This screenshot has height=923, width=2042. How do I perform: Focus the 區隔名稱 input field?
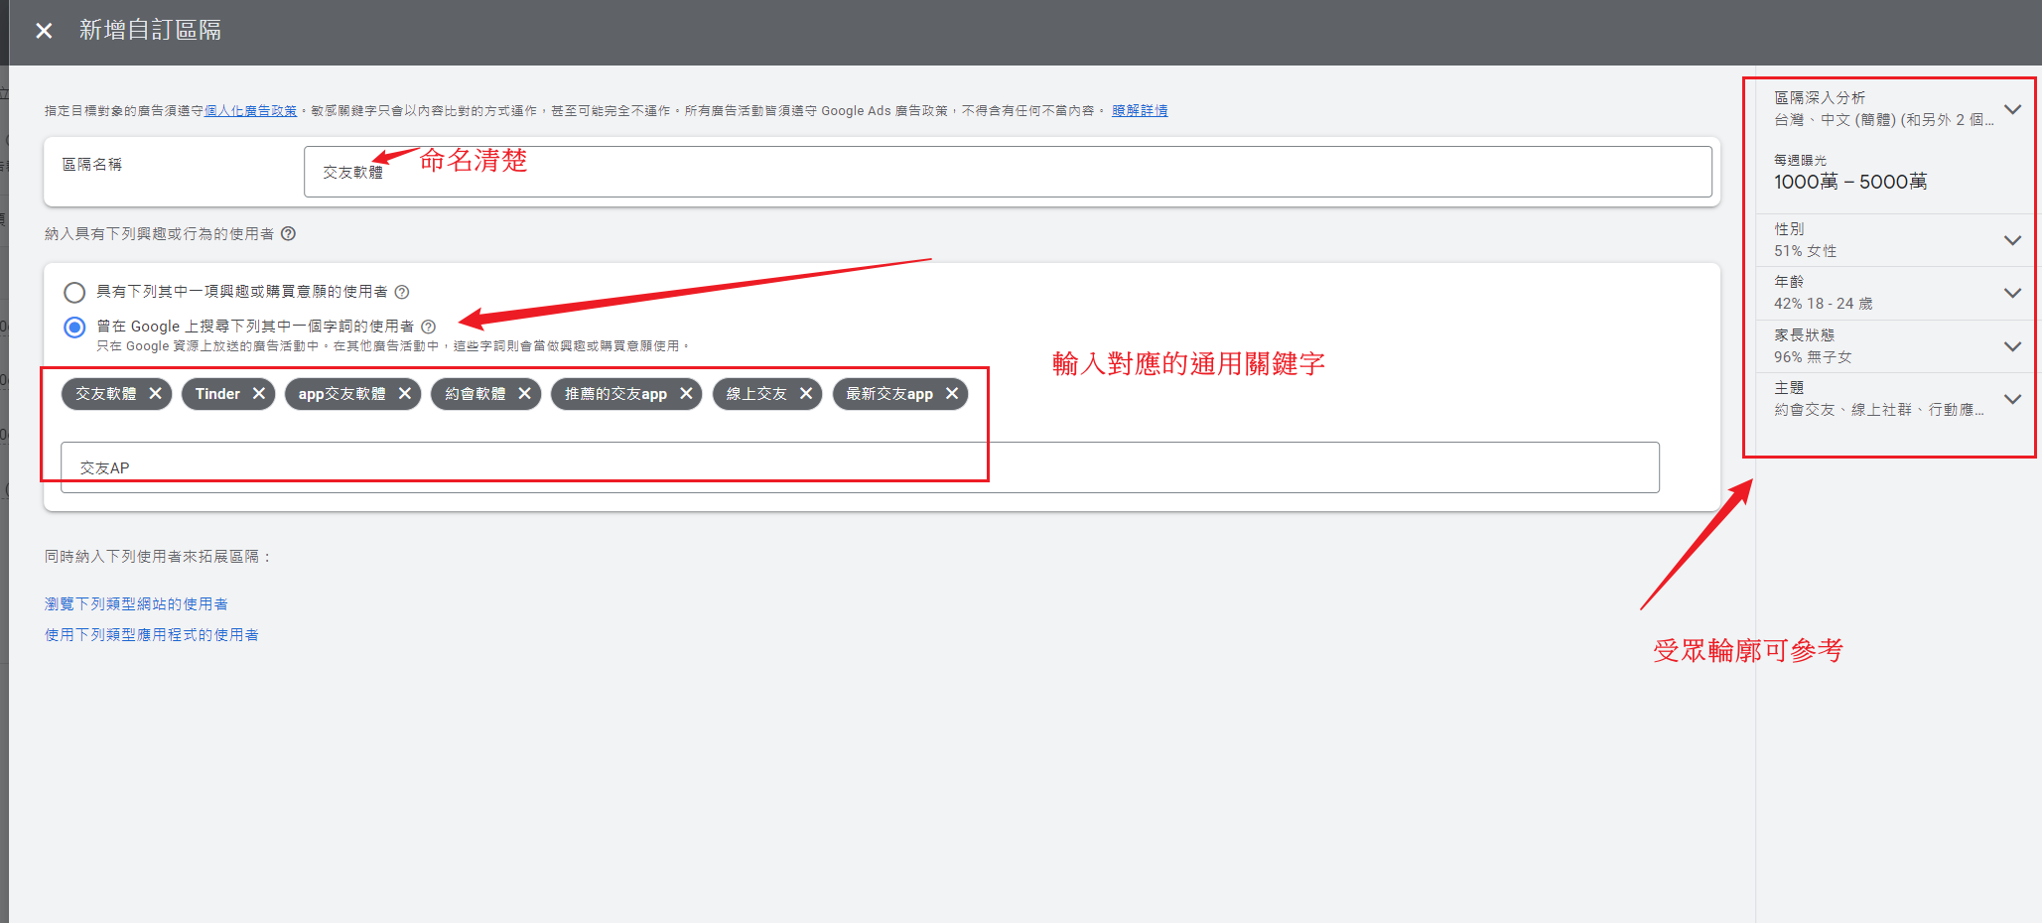click(1008, 172)
